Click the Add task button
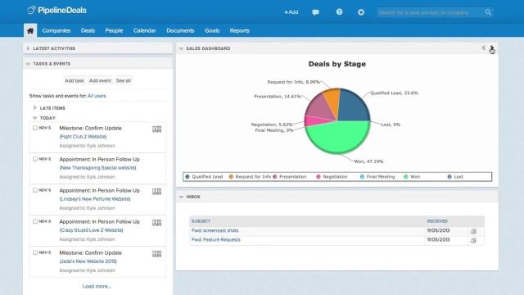The image size is (524, 295). pyautogui.click(x=75, y=80)
